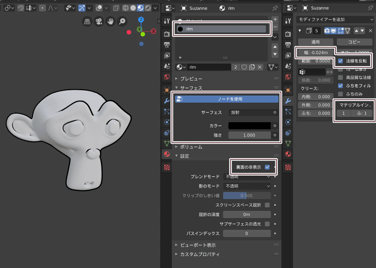Enable サブサーフェスの透光 checkbox
This screenshot has width=376, height=268.
[267, 224]
